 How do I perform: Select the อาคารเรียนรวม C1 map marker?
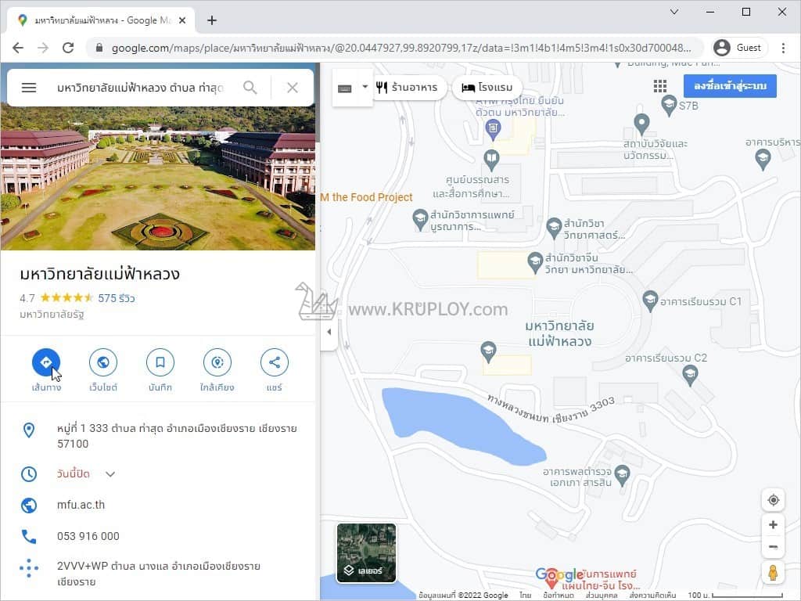click(650, 300)
